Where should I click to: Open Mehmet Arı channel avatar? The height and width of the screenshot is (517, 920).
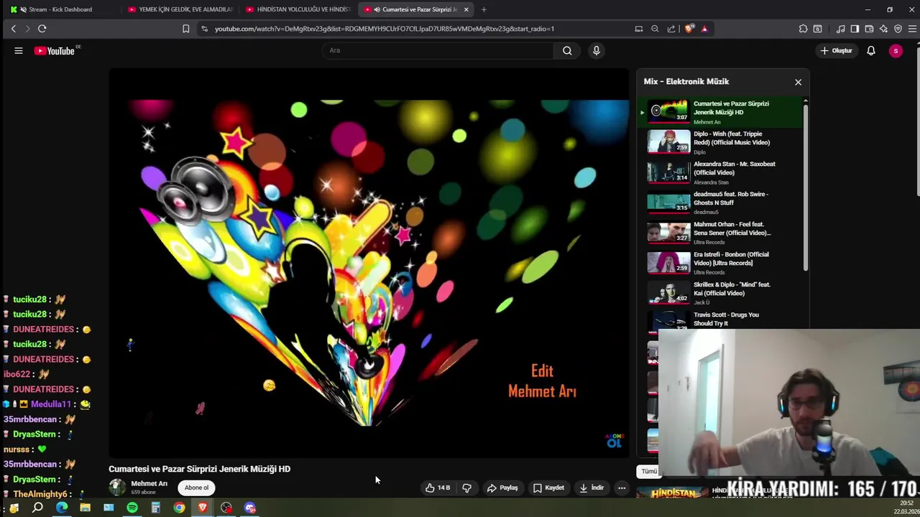tap(116, 488)
